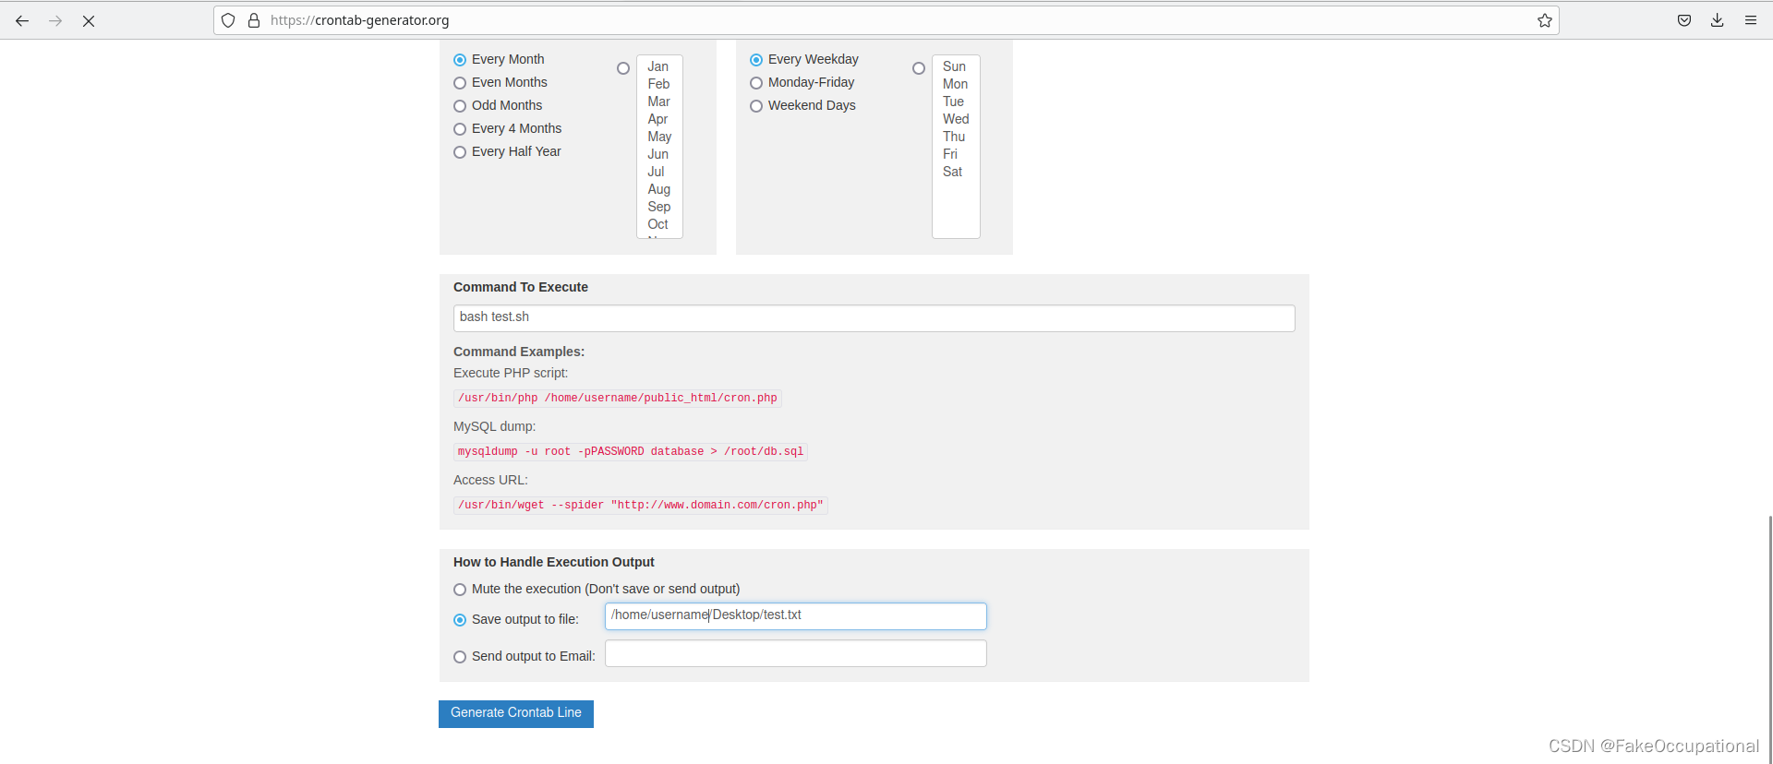
Task: Open the browser downloads panel
Action: point(1718,20)
